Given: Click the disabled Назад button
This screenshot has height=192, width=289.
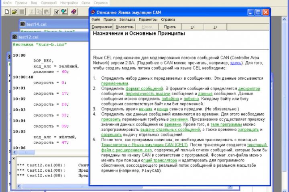Looking at the screenshot, I should 147,27.
